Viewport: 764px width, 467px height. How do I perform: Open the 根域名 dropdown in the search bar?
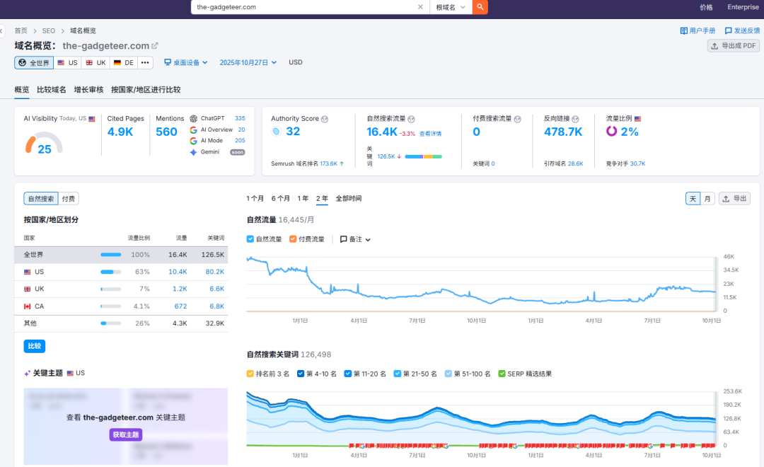450,7
